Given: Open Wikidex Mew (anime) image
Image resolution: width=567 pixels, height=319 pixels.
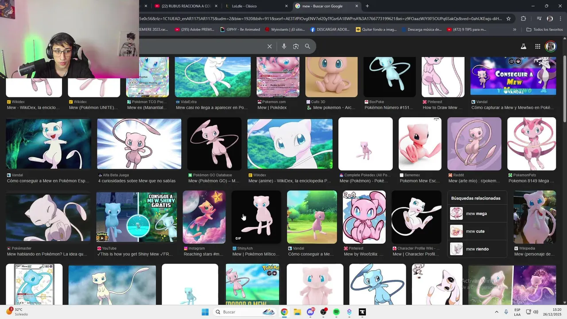Looking at the screenshot, I should point(290,144).
